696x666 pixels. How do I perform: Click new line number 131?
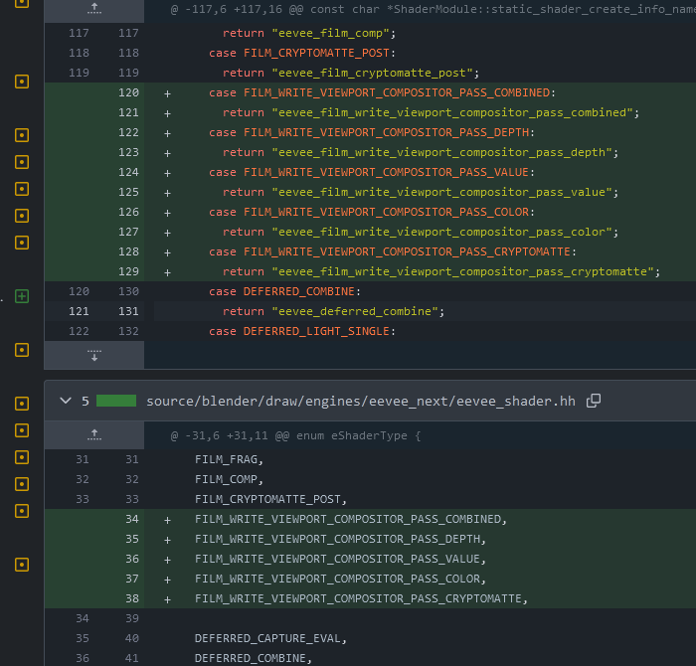pyautogui.click(x=128, y=311)
